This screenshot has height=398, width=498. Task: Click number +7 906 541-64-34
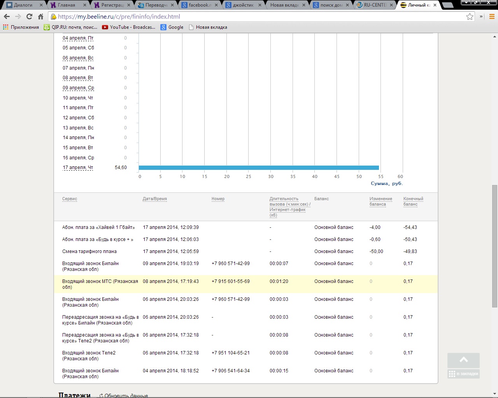tap(231, 371)
